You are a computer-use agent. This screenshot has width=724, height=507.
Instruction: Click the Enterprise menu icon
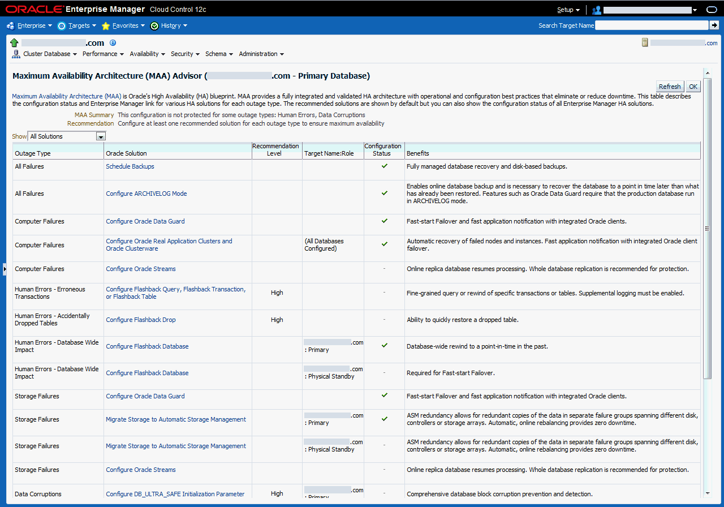[10, 26]
